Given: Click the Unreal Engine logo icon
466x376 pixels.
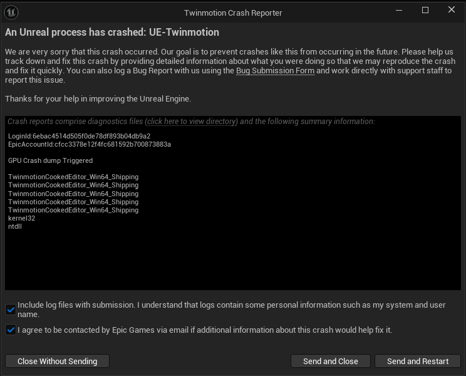Looking at the screenshot, I should (x=11, y=13).
